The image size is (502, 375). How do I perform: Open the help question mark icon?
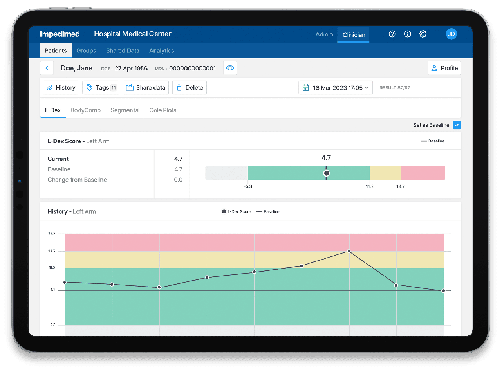click(392, 34)
